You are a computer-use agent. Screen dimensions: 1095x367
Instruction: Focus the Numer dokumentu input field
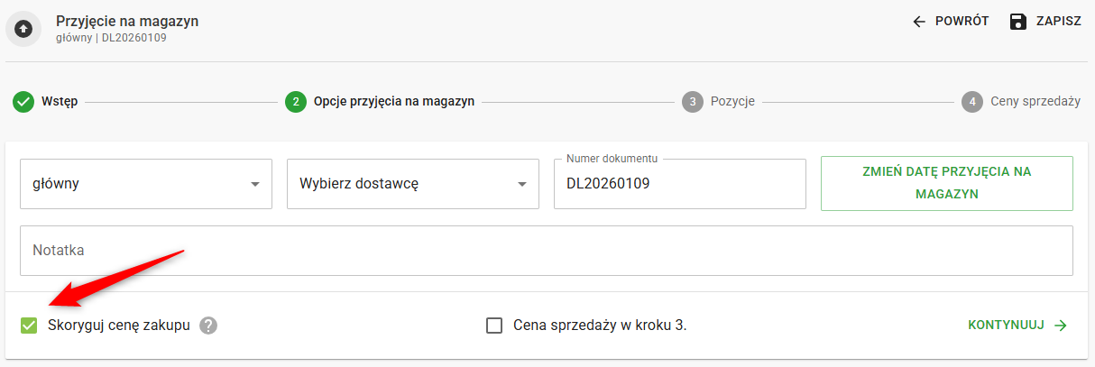click(678, 184)
